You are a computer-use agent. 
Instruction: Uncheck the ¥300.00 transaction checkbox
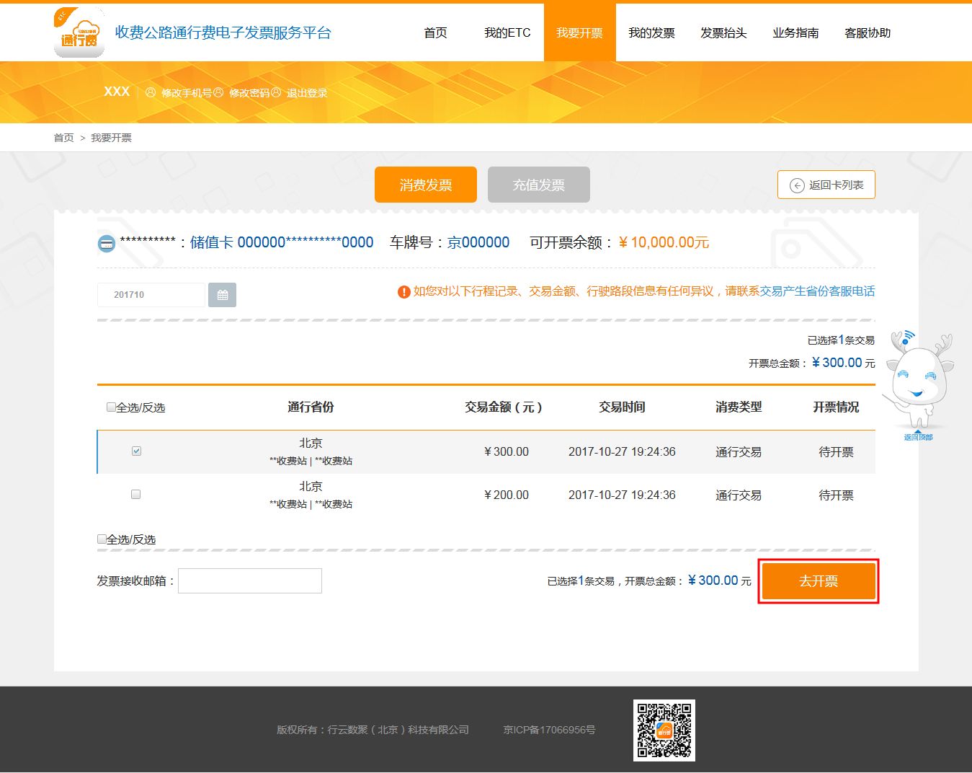pyautogui.click(x=136, y=451)
